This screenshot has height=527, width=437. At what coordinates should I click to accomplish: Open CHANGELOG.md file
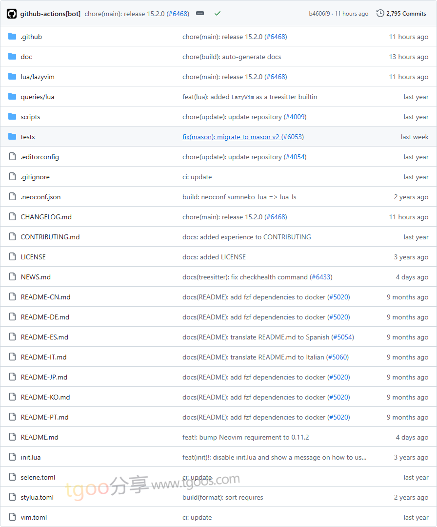(x=46, y=217)
